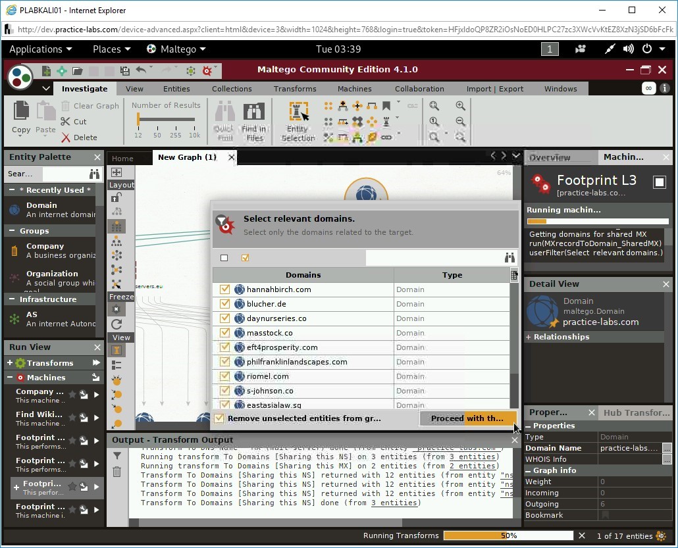Screen dimensions: 678x548
Task: Switch to the Collaboration menu
Action: click(x=419, y=88)
